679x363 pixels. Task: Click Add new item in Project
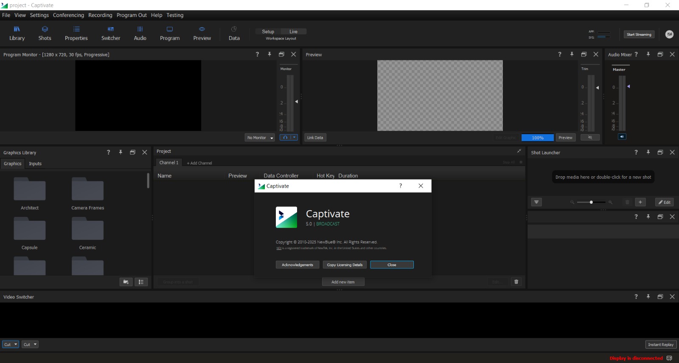click(x=343, y=282)
